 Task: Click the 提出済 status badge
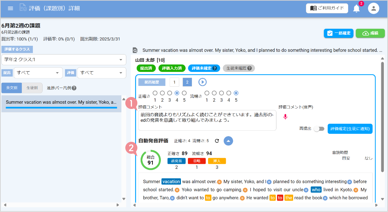146,68
